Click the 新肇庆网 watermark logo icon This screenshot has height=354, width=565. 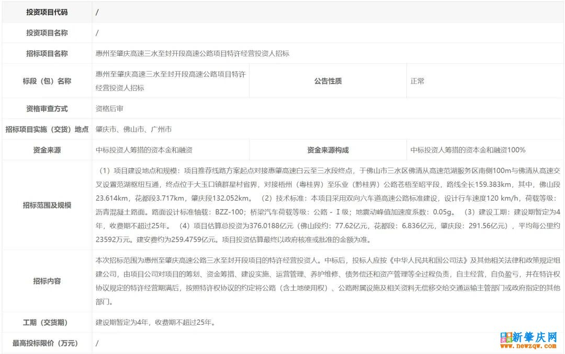[506, 337]
